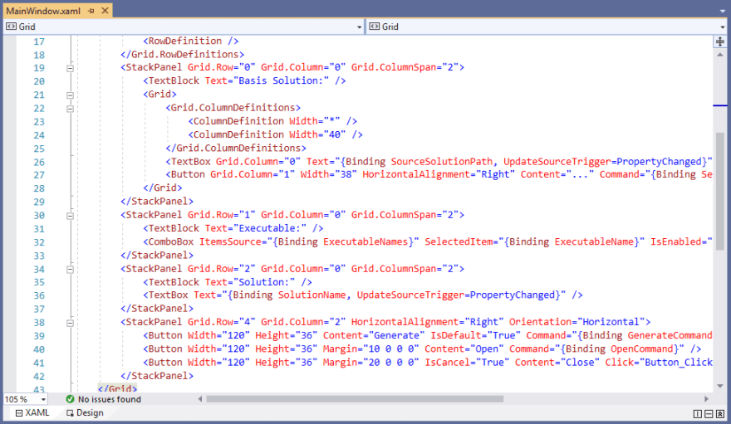Screen dimensions: 731x424
Task: Switch to the Design view tab
Action: 85,413
